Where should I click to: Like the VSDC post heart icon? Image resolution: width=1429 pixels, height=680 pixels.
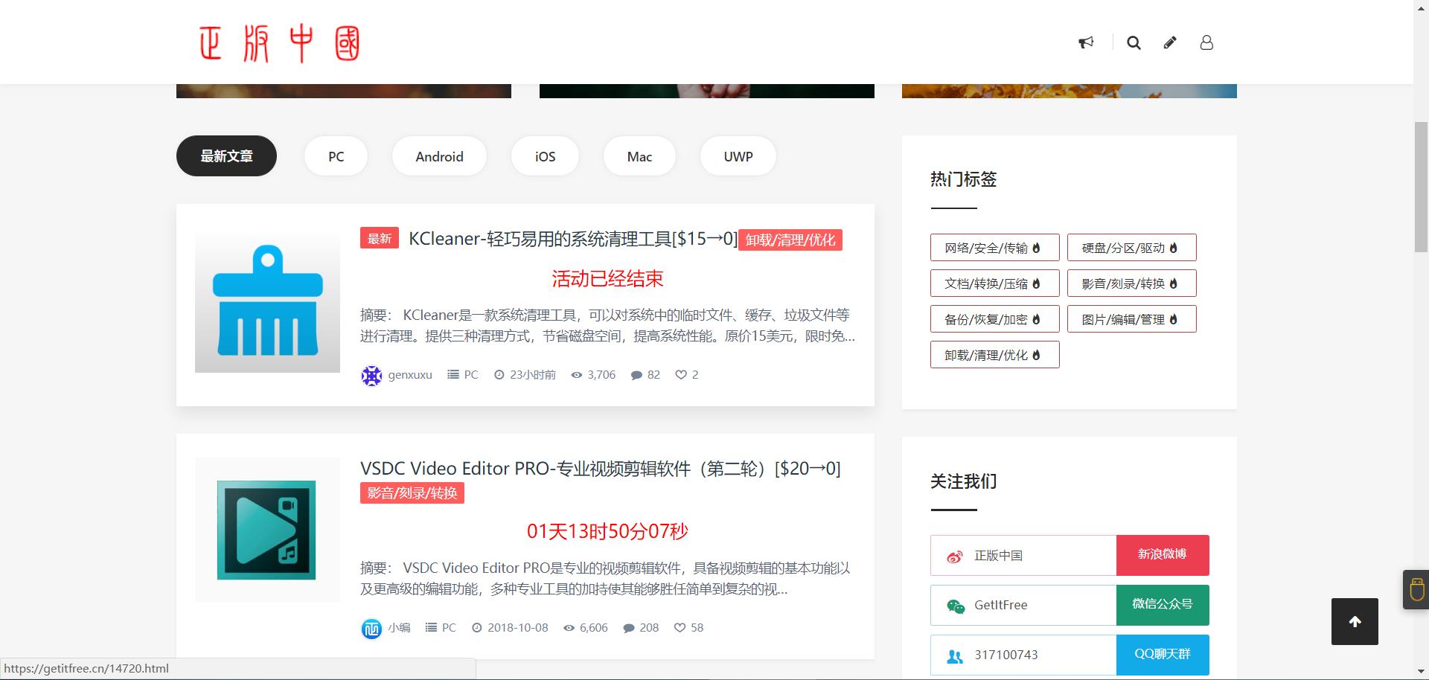tap(680, 628)
